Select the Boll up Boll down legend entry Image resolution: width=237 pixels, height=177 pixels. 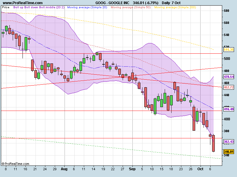[x=39, y=7]
